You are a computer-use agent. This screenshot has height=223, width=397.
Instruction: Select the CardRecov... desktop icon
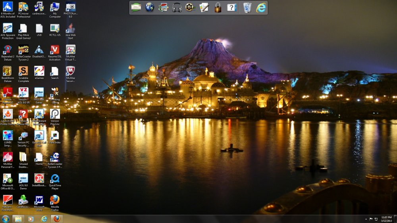point(23,202)
